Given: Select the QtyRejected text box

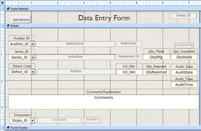Looking at the screenshot, I should 156,72.
